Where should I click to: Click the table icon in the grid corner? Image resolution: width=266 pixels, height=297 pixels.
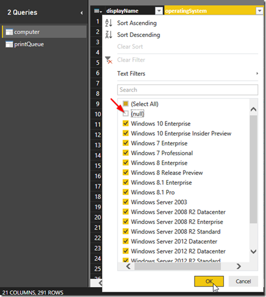click(98, 11)
